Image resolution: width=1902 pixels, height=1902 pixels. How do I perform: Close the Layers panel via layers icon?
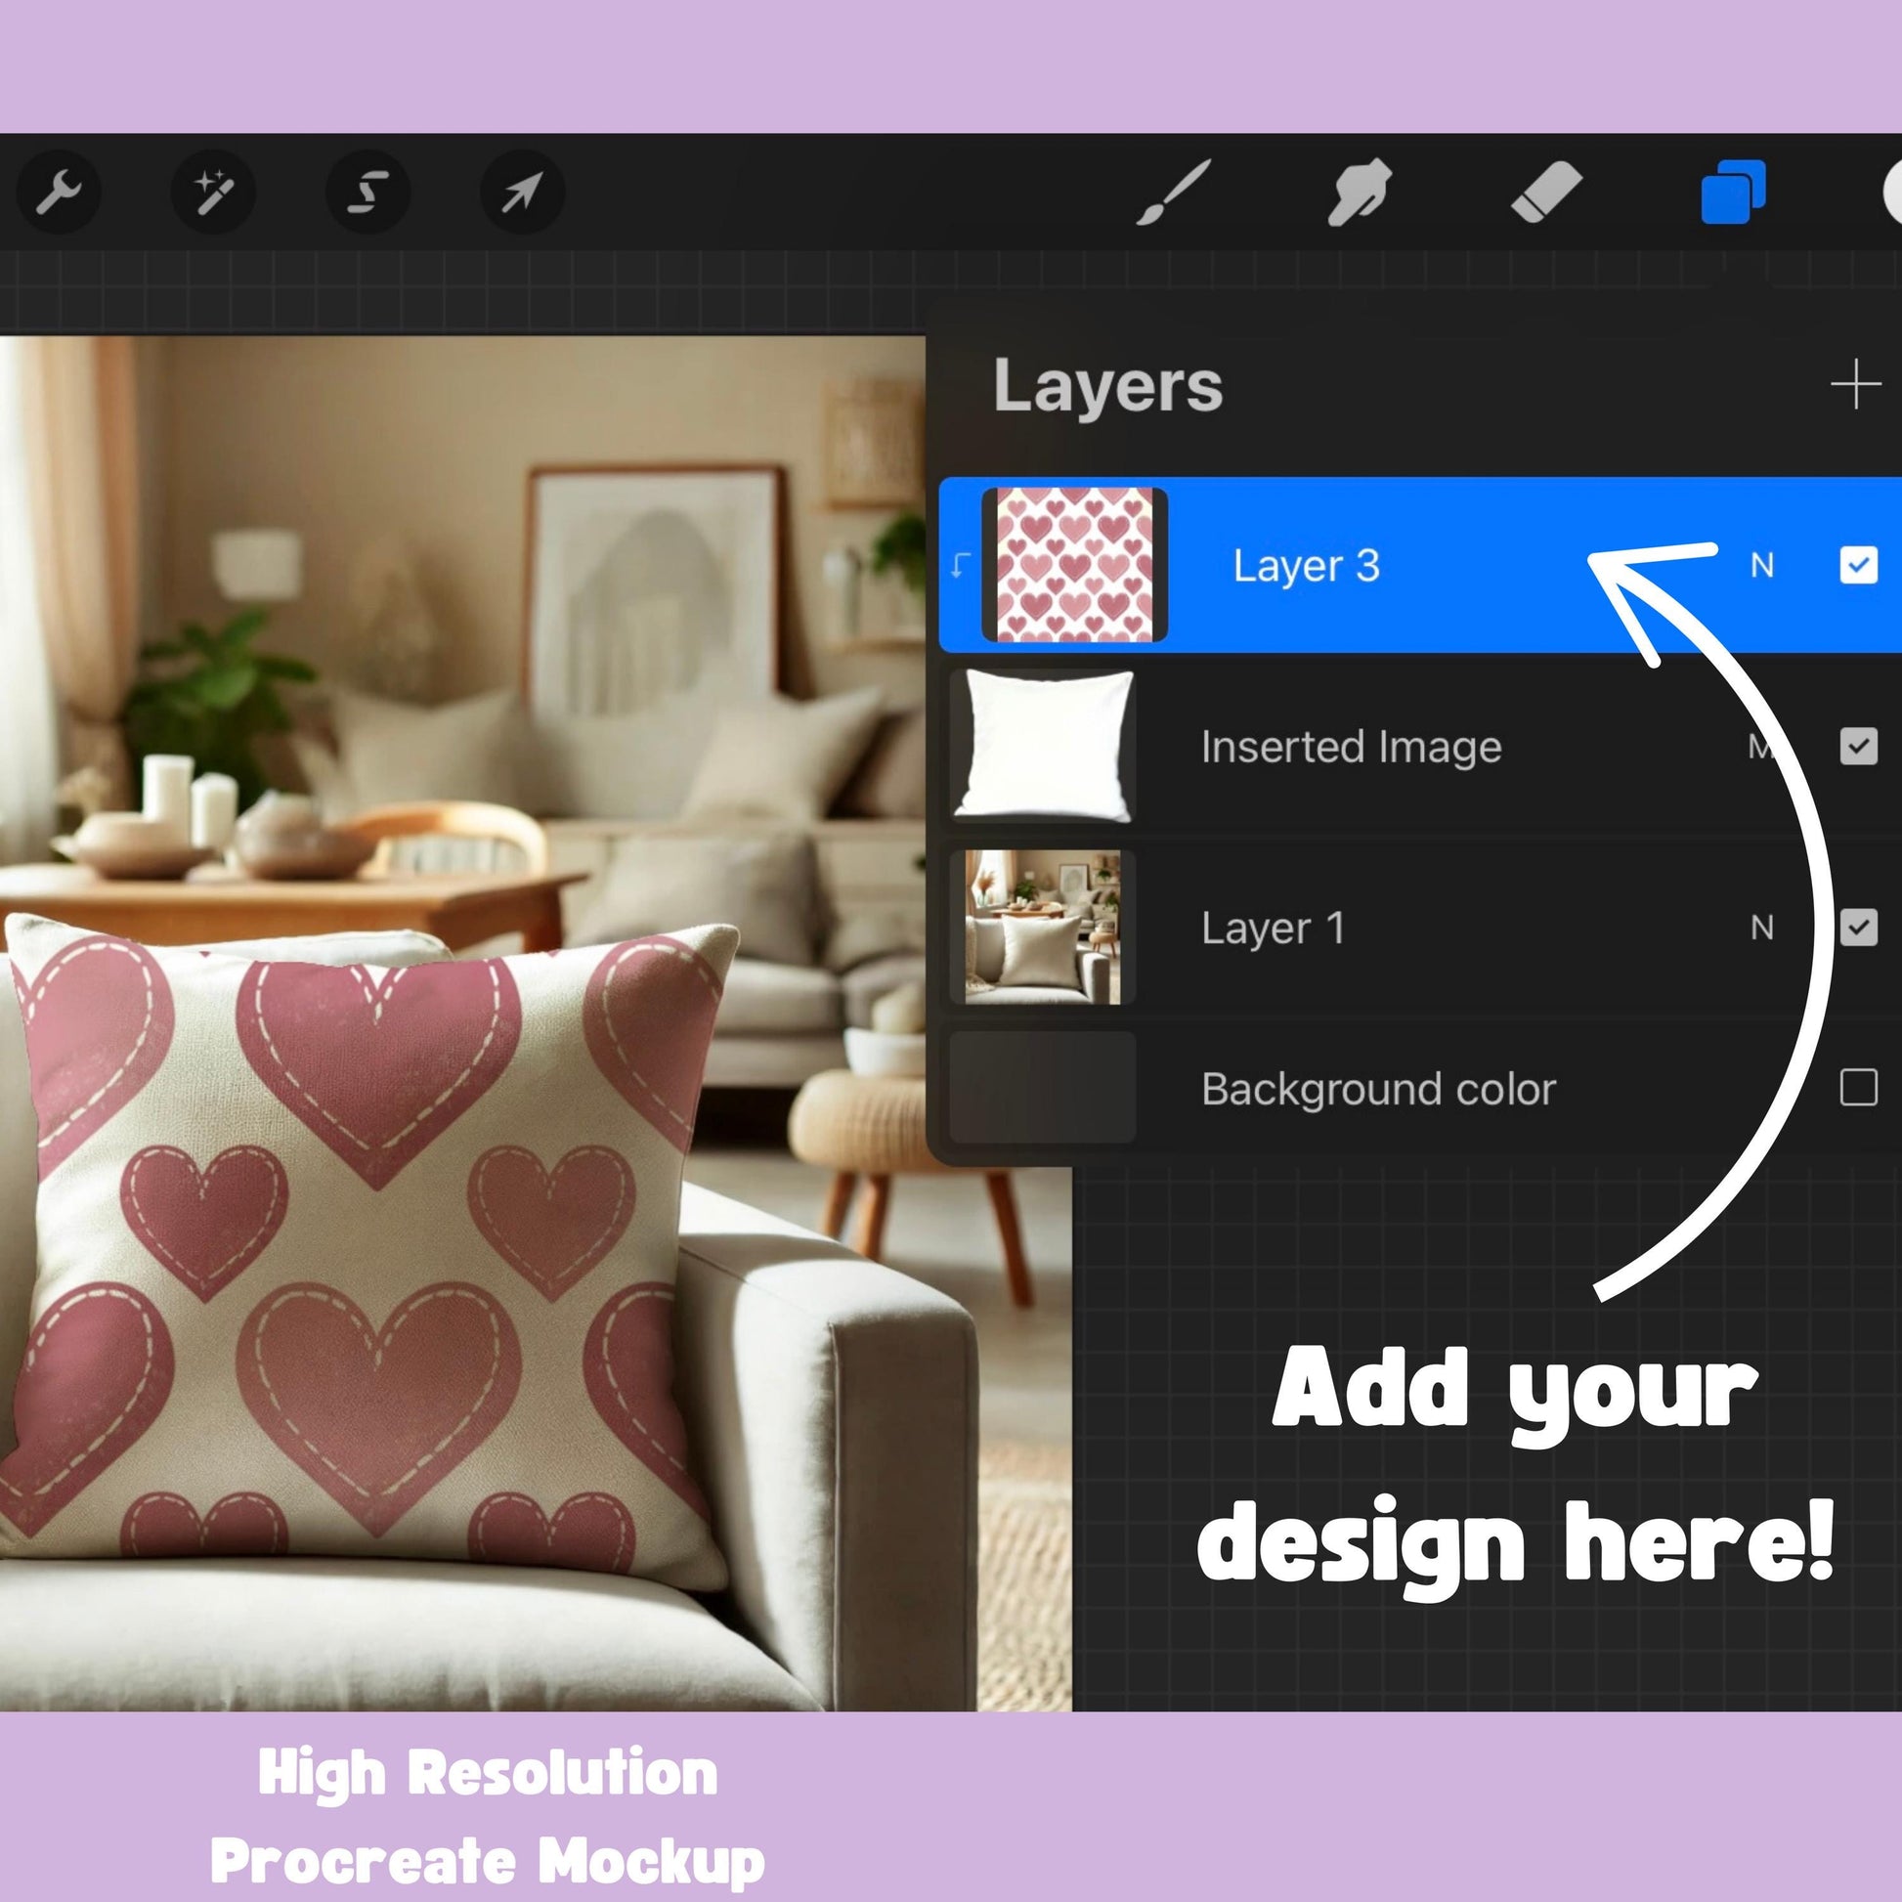coord(1733,193)
